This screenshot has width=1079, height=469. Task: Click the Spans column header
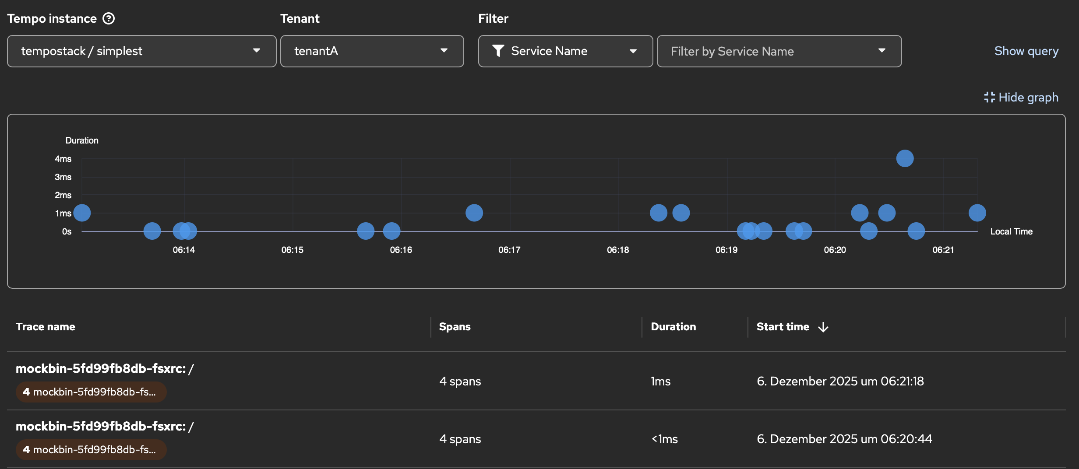[455, 327]
